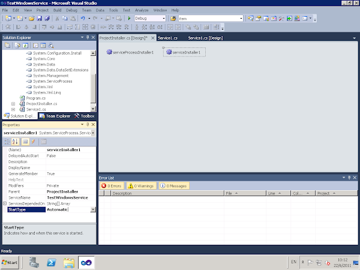Click Show All Files in Solution Explorer
360x270 pixels.
point(17,46)
